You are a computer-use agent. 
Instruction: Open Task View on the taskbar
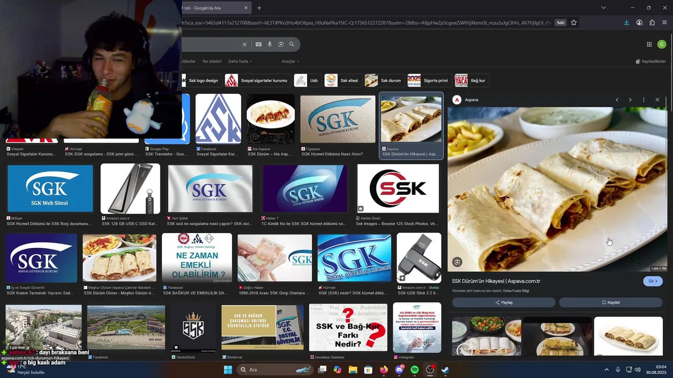coord(322,370)
